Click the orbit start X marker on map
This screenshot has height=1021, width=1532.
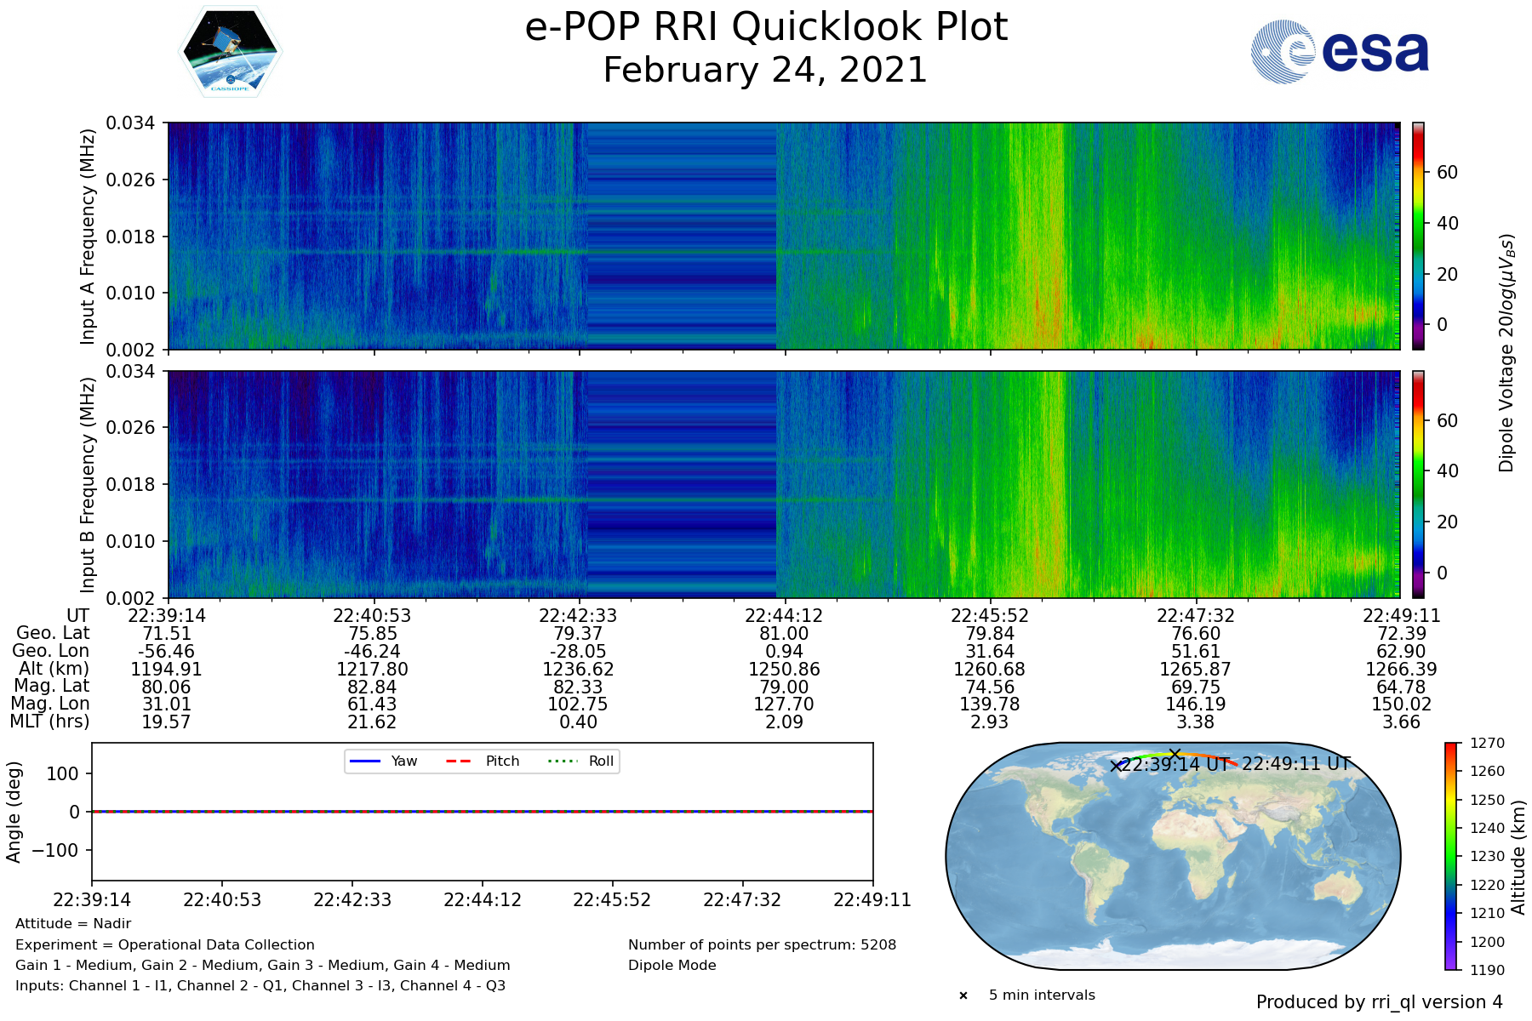(1116, 766)
